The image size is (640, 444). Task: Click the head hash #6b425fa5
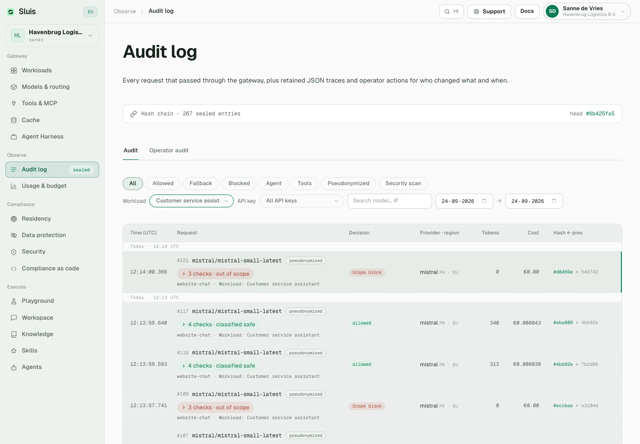[x=600, y=114]
